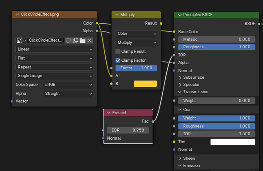
Task: Click the Coat Tint input socket
Action: pyautogui.click(x=174, y=142)
